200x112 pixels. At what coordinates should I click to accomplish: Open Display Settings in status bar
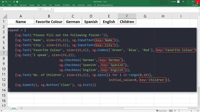pos(162,111)
